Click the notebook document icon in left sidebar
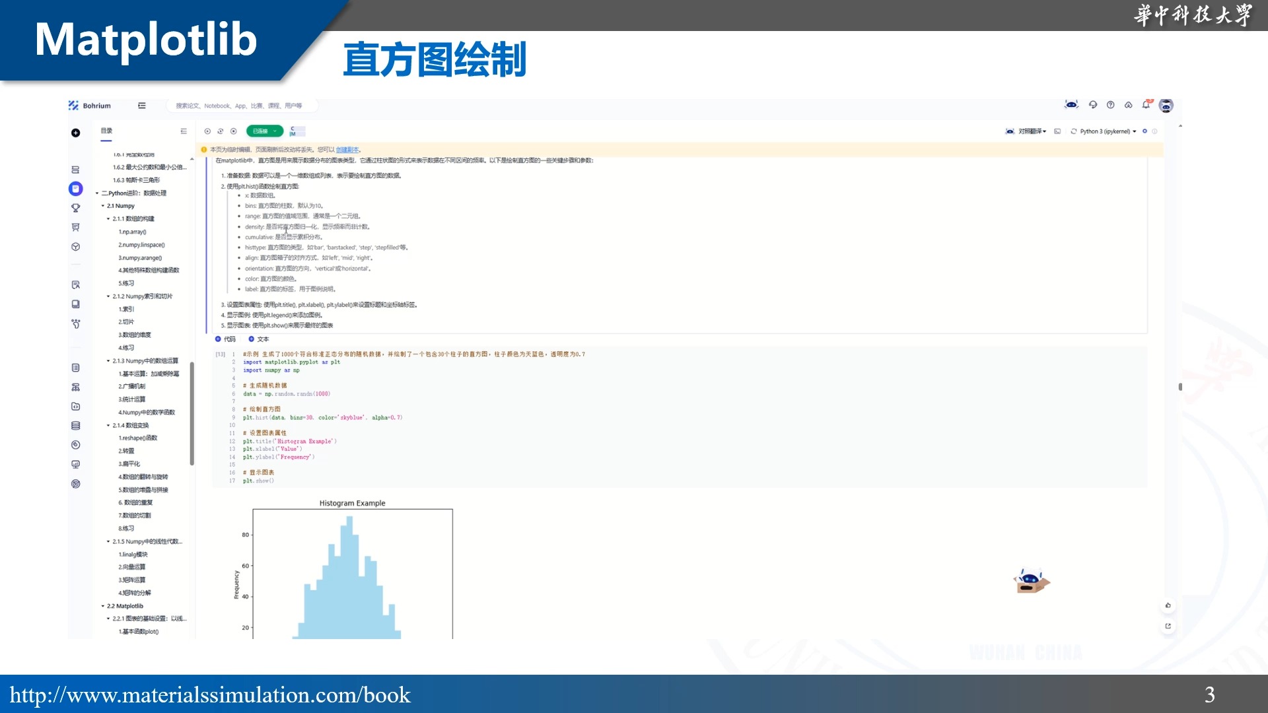Viewport: 1268px width, 713px height. (x=76, y=189)
